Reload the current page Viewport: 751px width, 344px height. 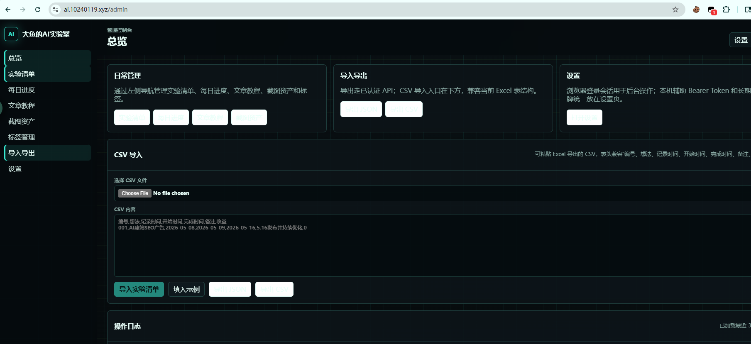click(38, 10)
